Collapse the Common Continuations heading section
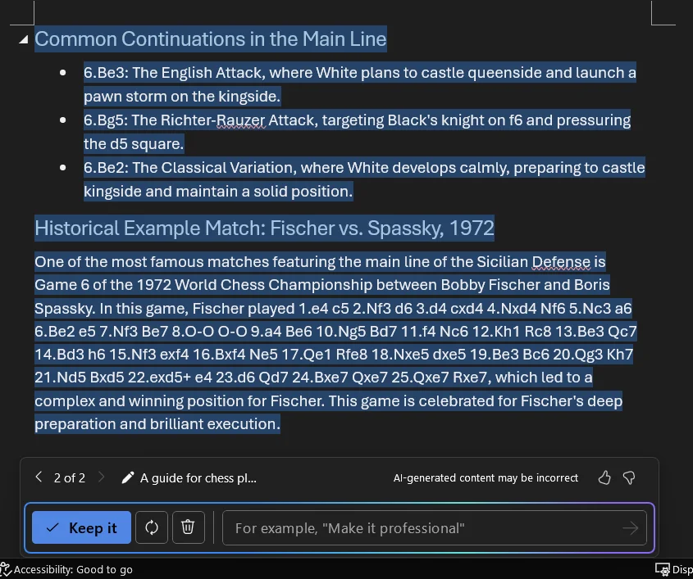 click(24, 39)
